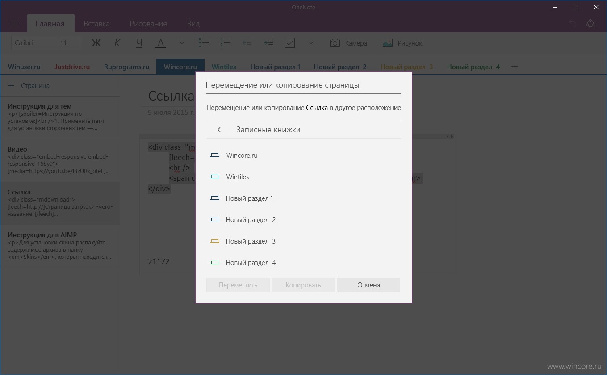Expand more paragraph options arrow
The width and height of the screenshot is (607, 375).
[x=311, y=43]
